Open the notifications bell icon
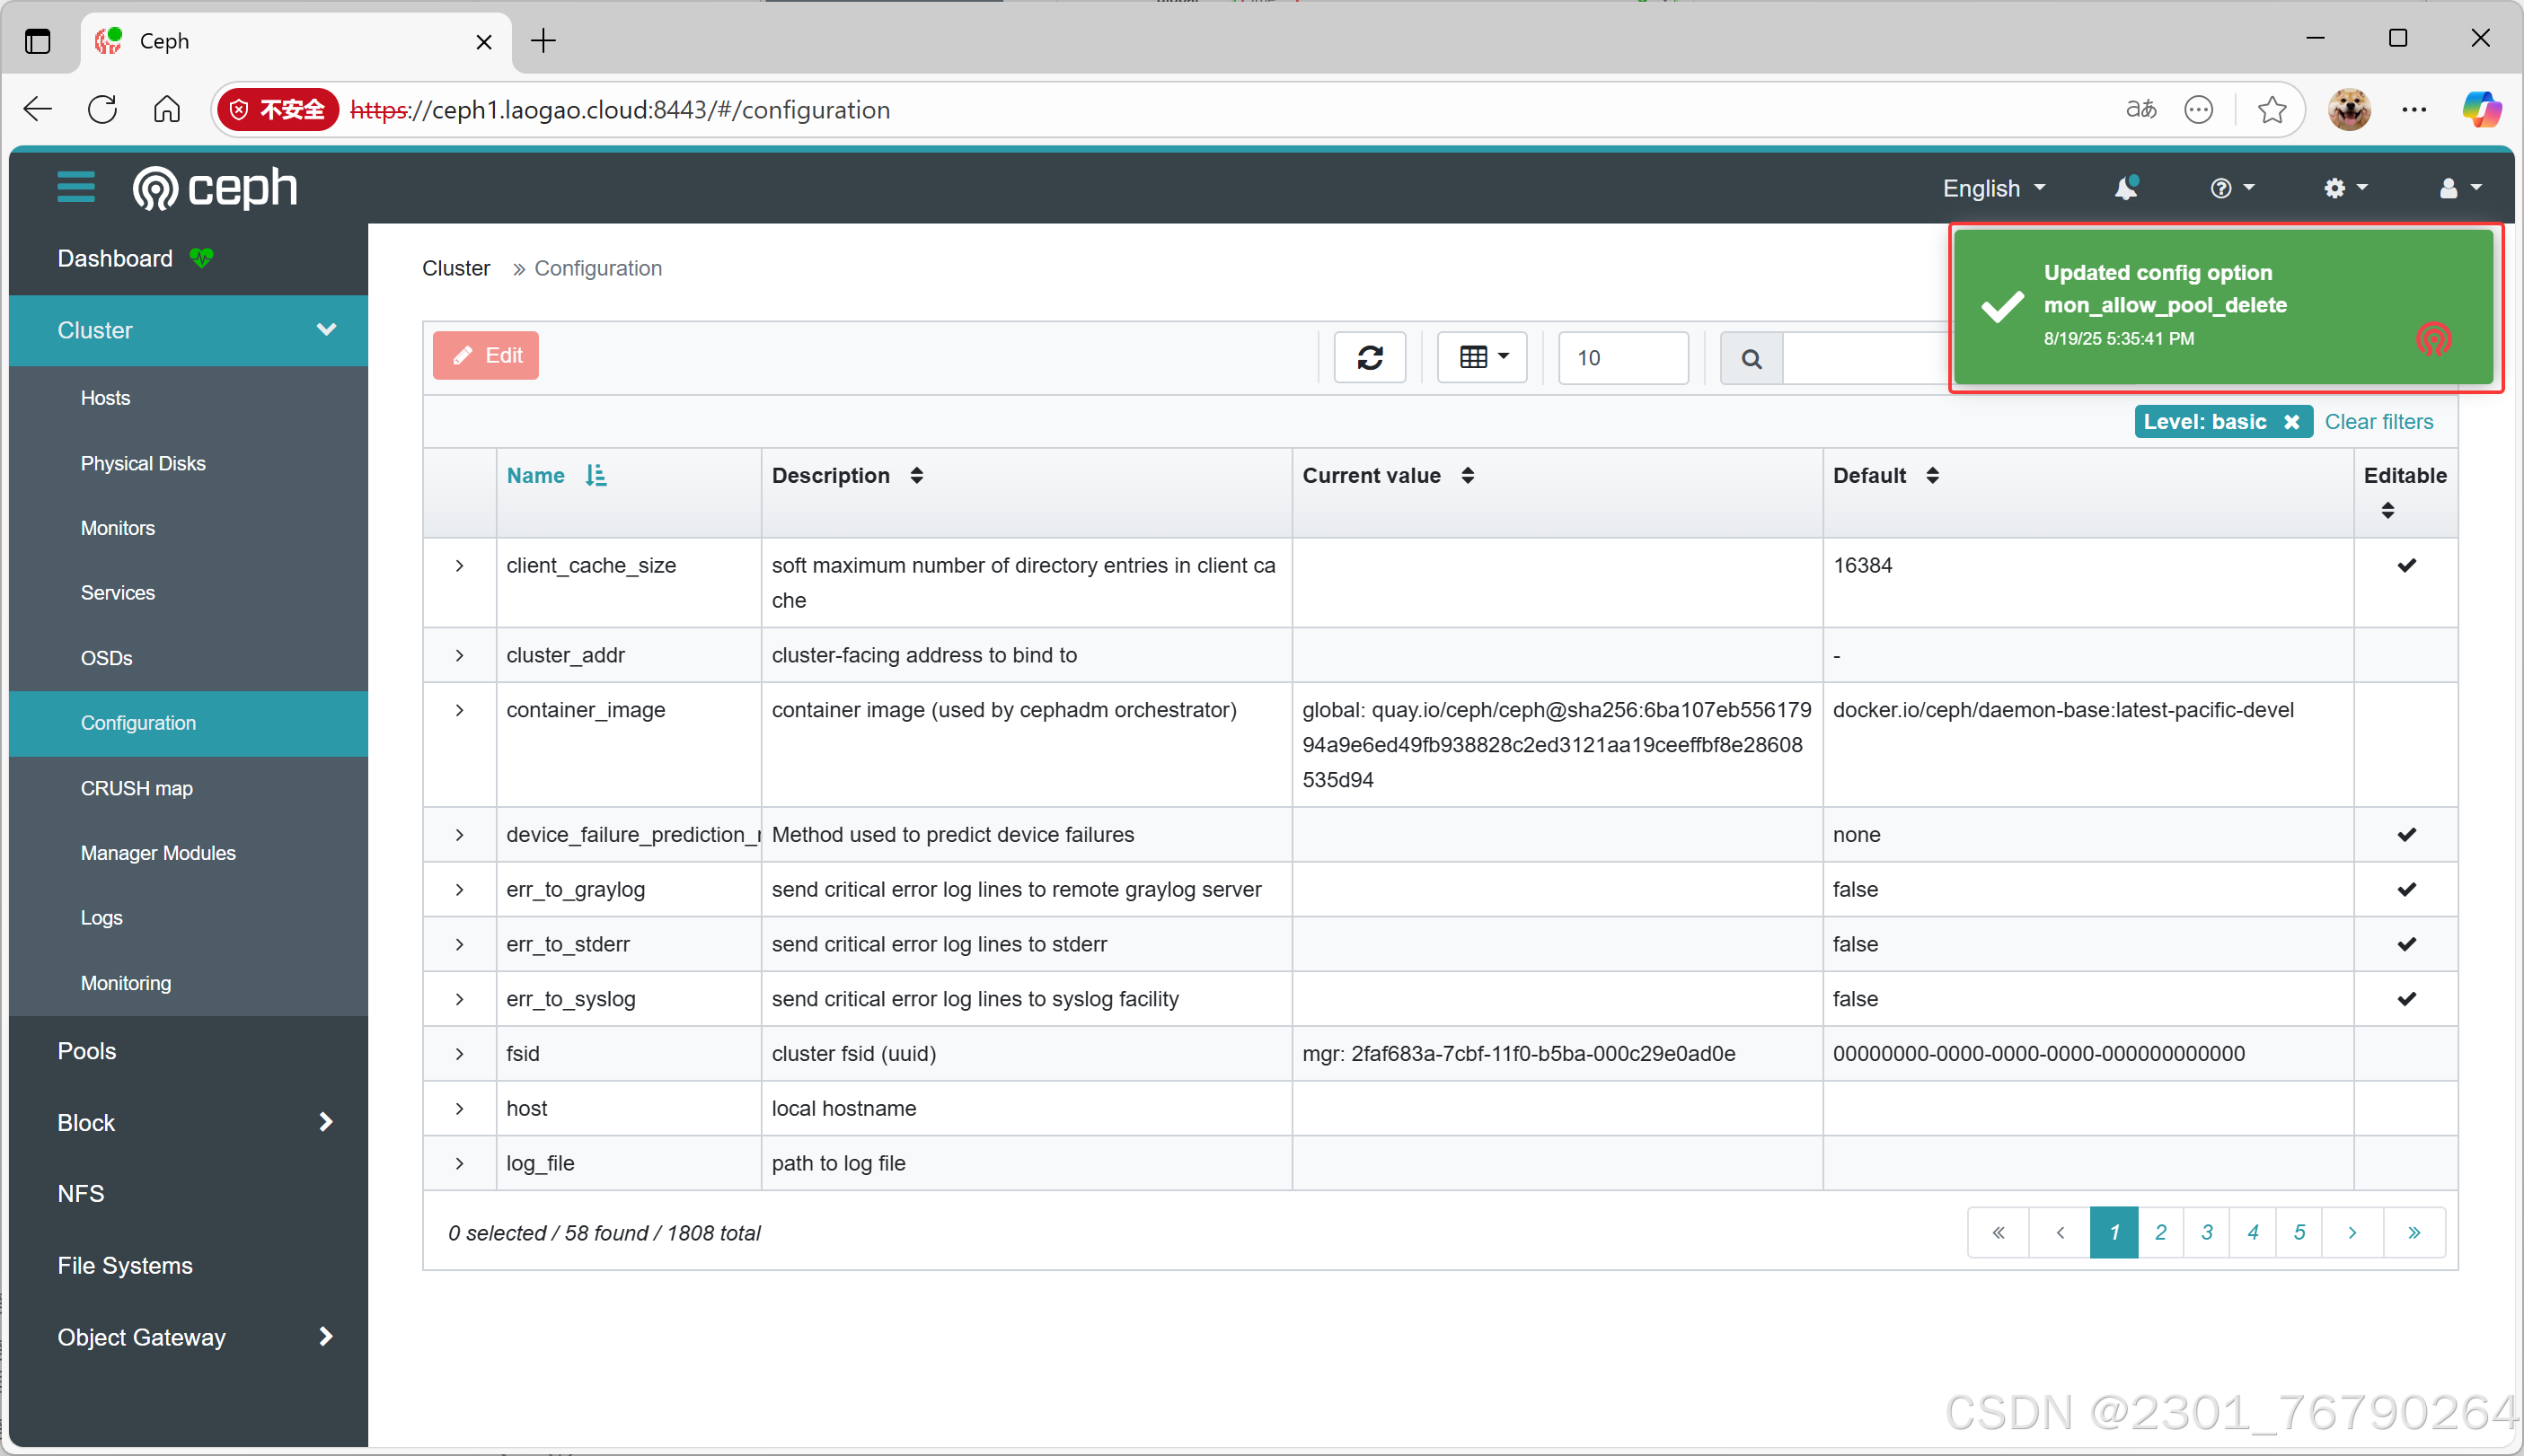Image resolution: width=2524 pixels, height=1456 pixels. click(x=2125, y=188)
